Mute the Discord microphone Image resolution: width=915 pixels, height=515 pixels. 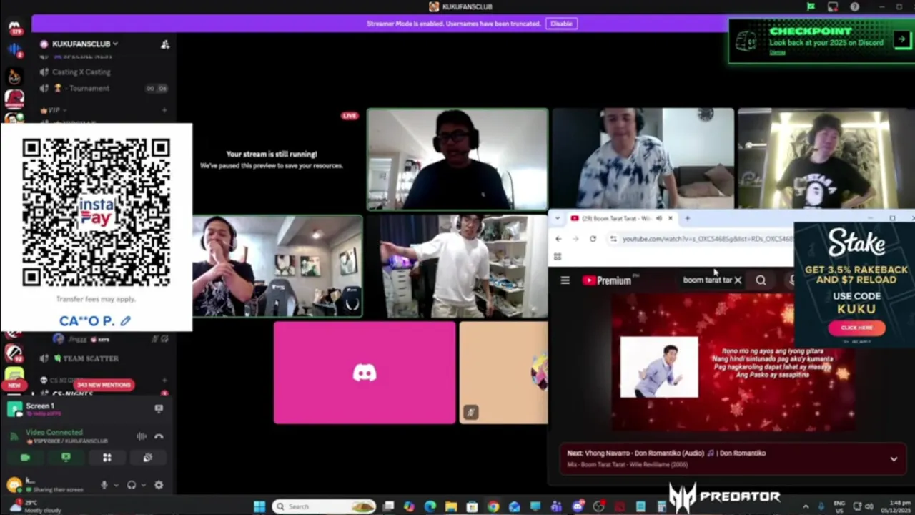(x=104, y=485)
